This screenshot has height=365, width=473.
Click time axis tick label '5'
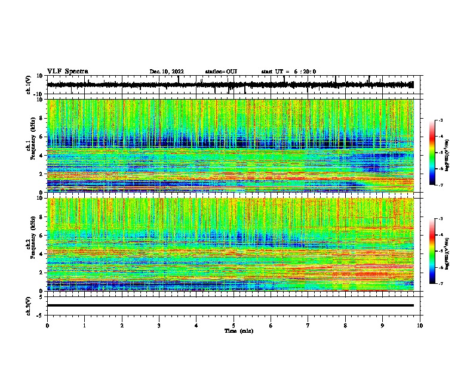point(234,326)
